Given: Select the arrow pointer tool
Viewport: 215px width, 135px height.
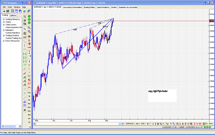Looking at the screenshot, I should click(x=25, y=29).
